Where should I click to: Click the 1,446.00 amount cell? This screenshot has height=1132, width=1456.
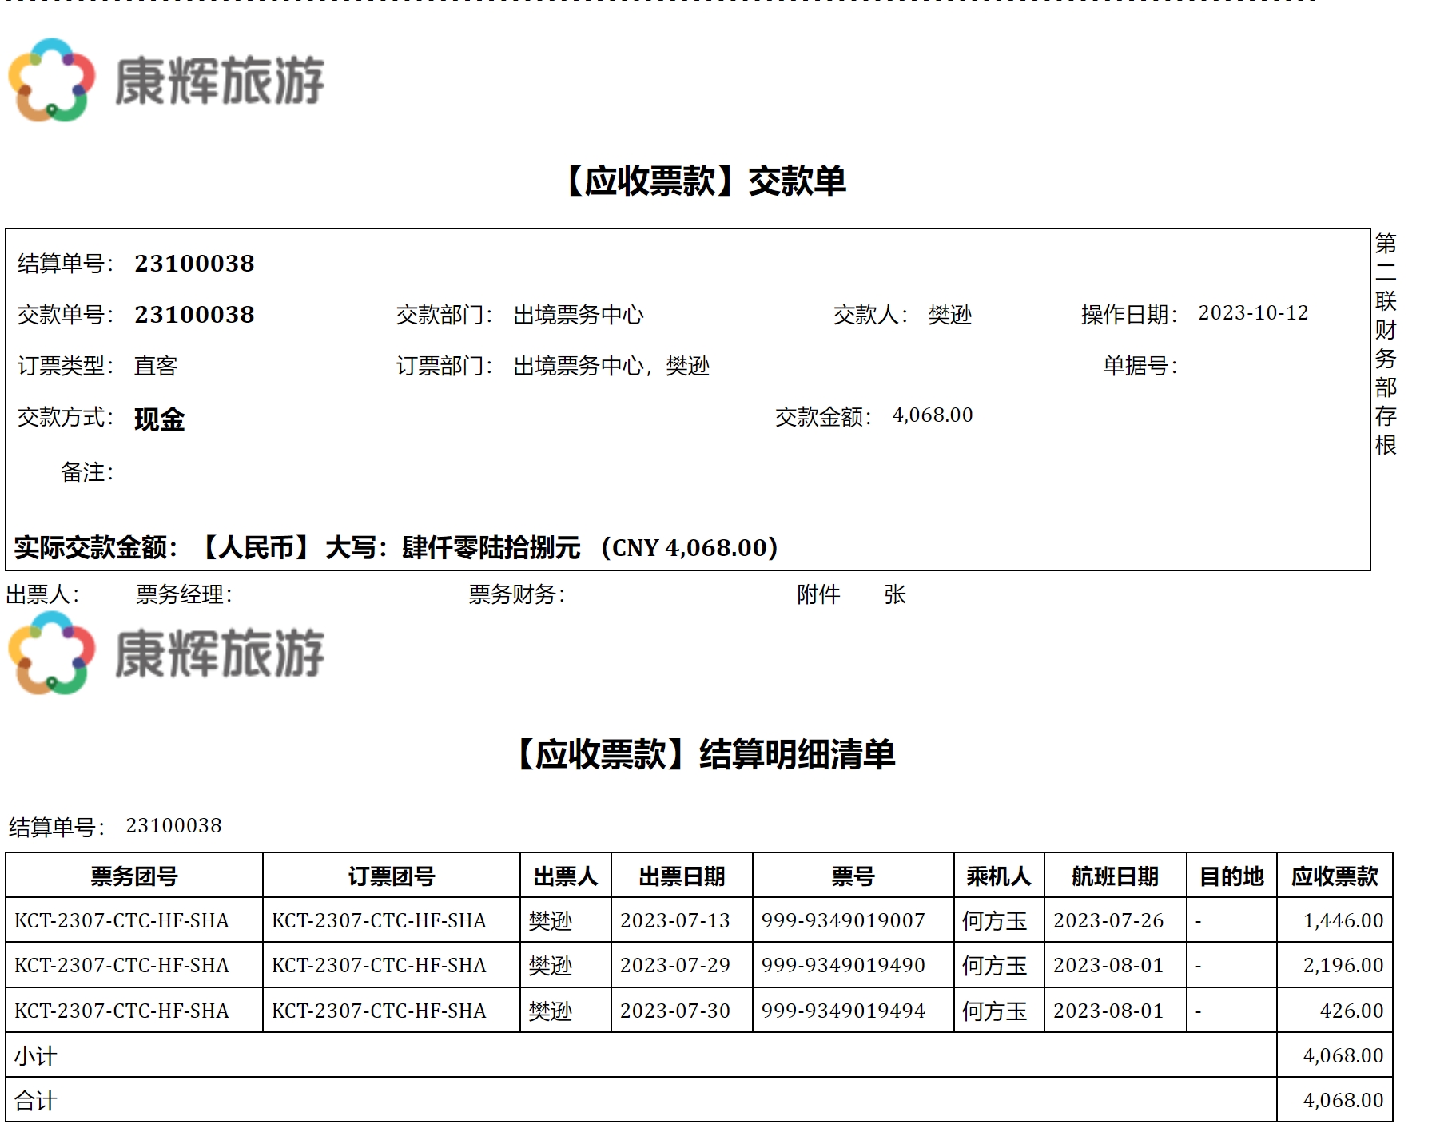(x=1343, y=920)
